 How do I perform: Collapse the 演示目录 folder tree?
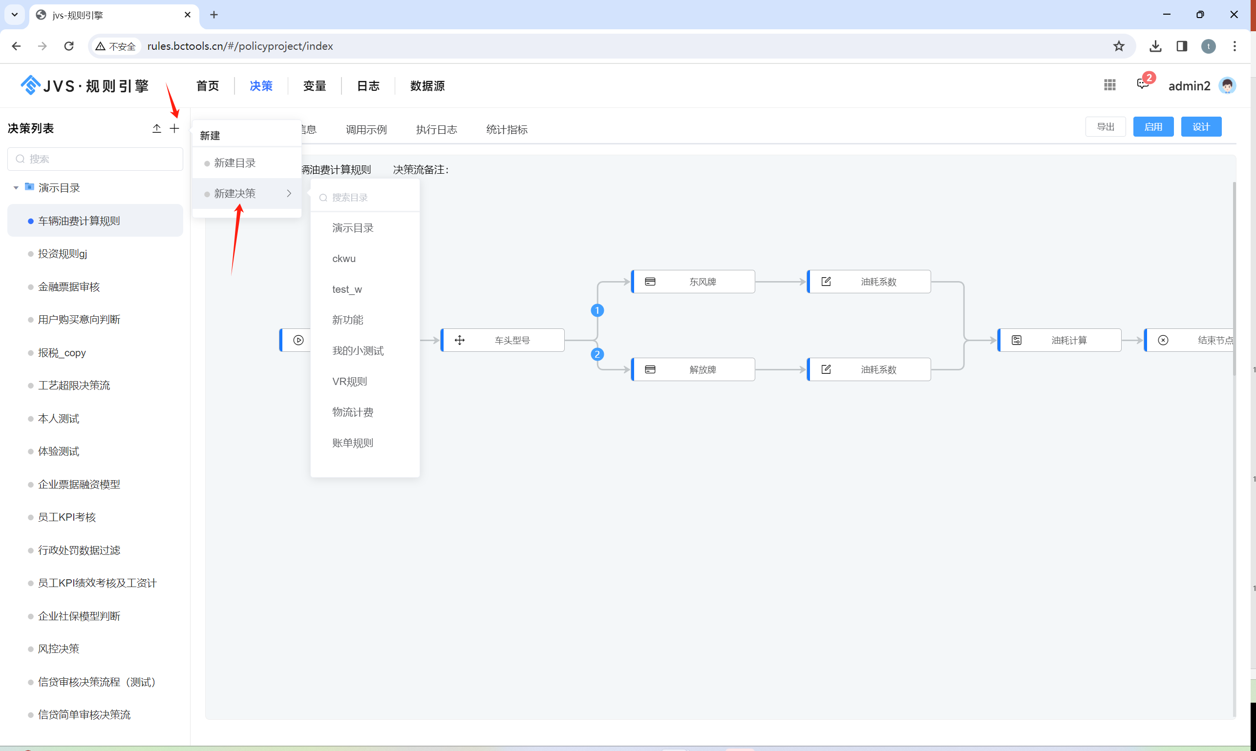click(x=16, y=188)
